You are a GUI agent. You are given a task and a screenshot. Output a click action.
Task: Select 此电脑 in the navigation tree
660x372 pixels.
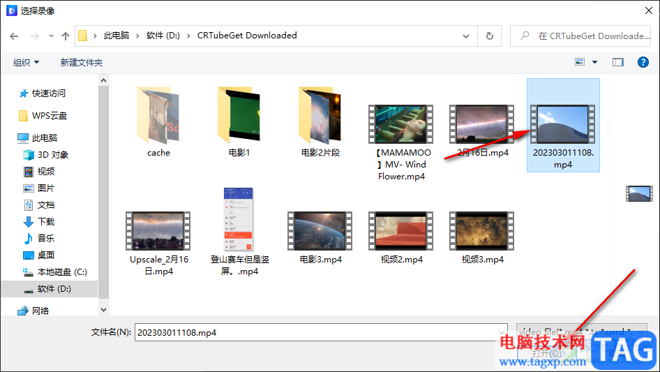point(37,137)
